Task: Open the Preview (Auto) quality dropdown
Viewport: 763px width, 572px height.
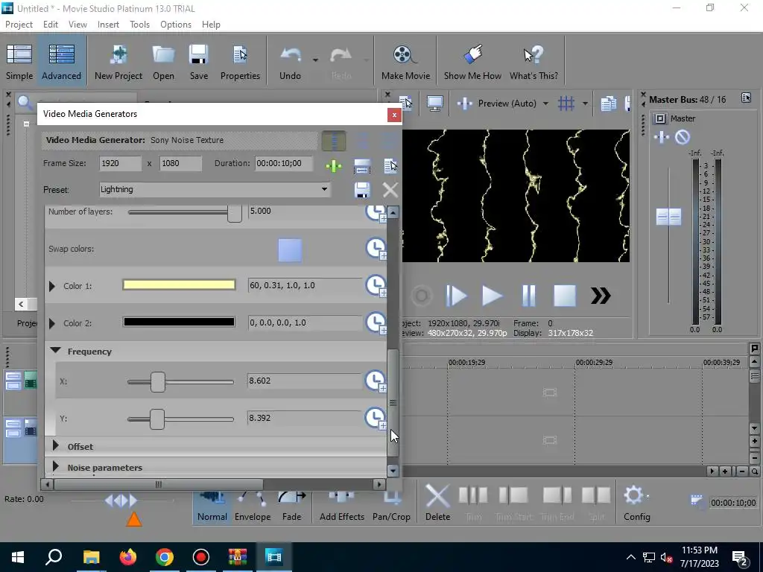Action: [545, 104]
